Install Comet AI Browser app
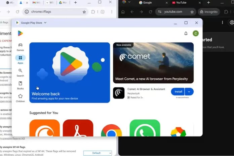Viewport: 234px width, 156px height. coord(178,91)
